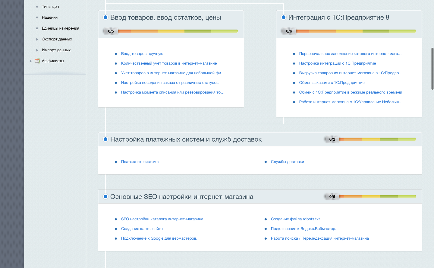The height and width of the screenshot is (268, 434).
Task: Expand the Аффилиаты tree node arrow
Action: click(31, 61)
